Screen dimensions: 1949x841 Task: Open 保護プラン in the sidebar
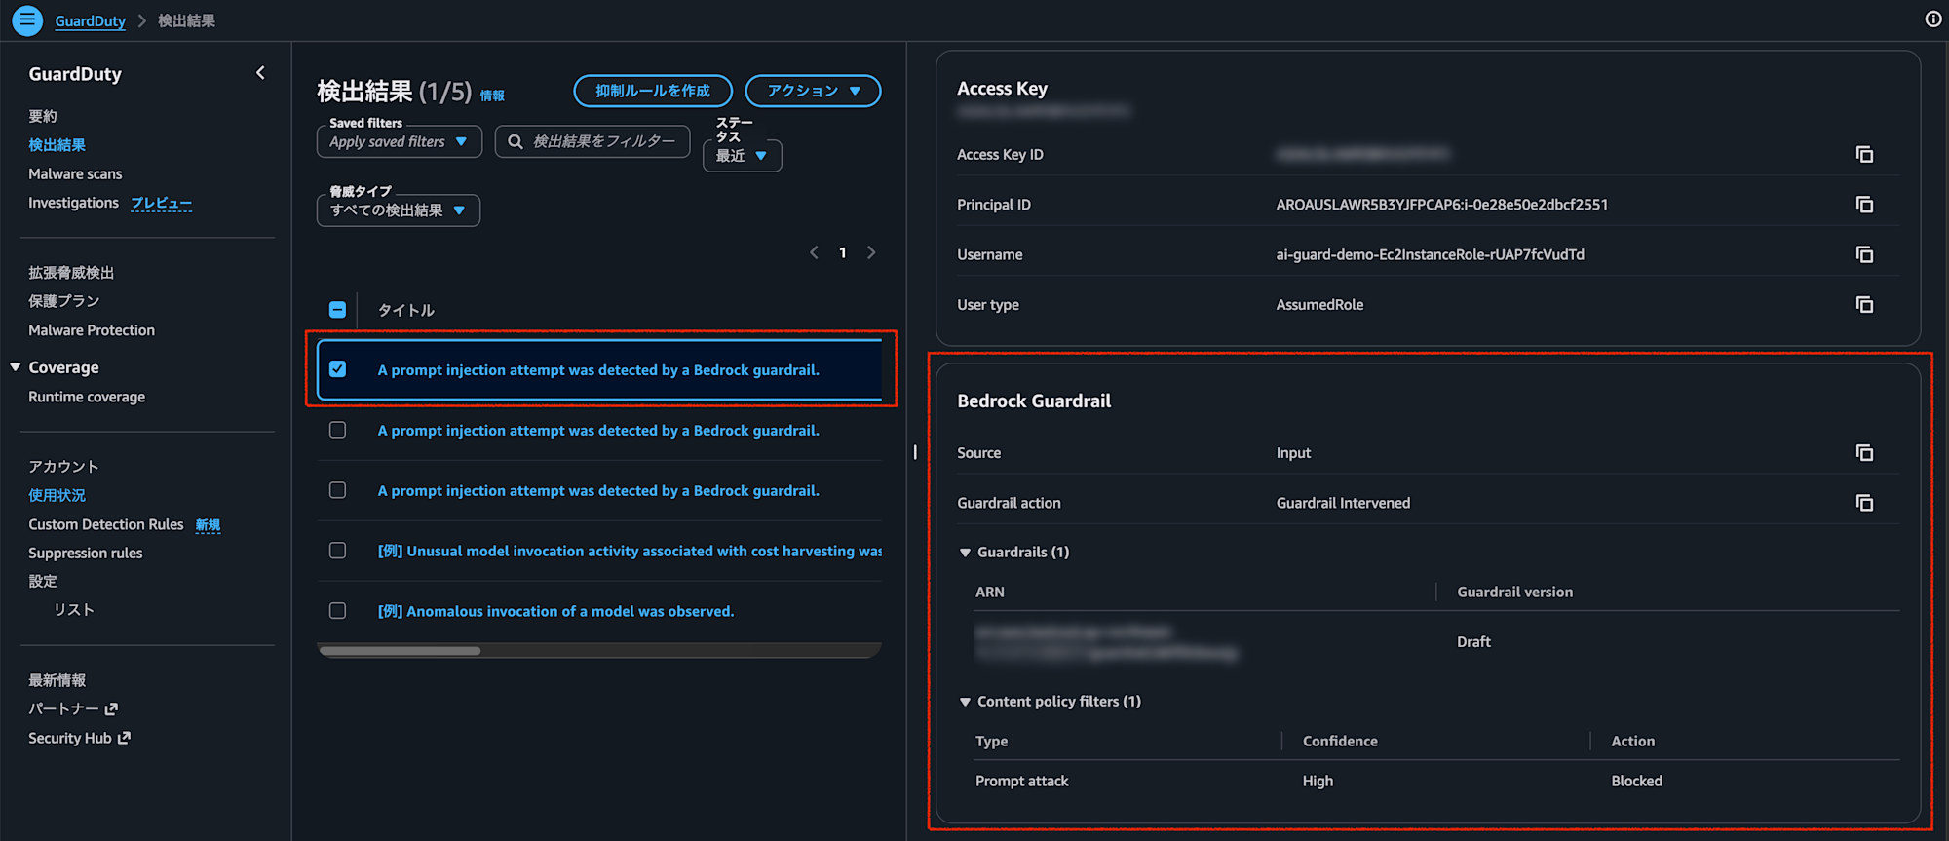pyautogui.click(x=64, y=301)
